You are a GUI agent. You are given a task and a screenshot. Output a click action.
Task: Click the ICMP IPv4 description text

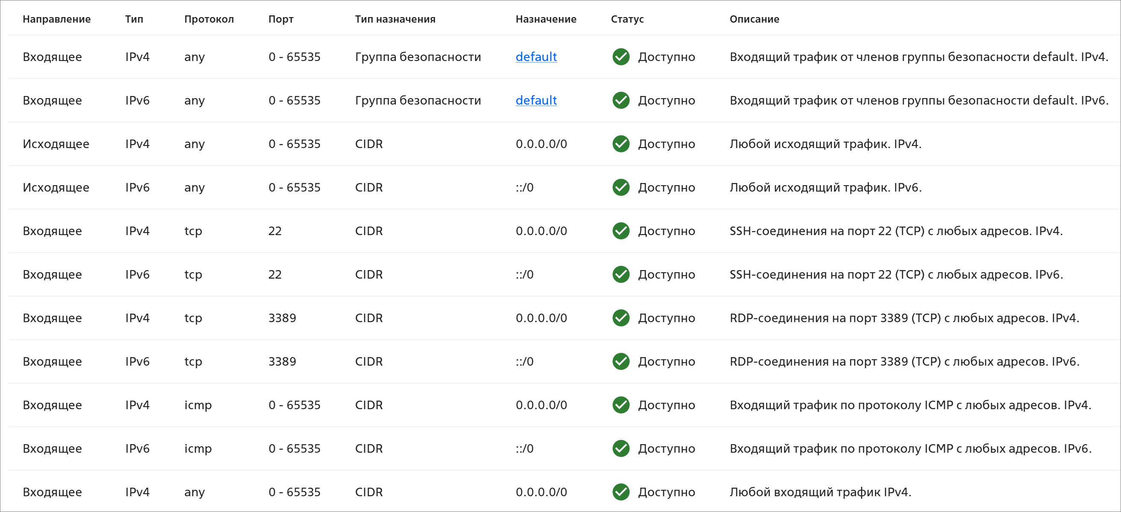click(911, 405)
